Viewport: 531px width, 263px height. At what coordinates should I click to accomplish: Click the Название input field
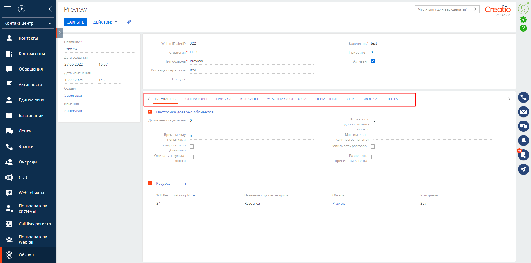coord(99,49)
